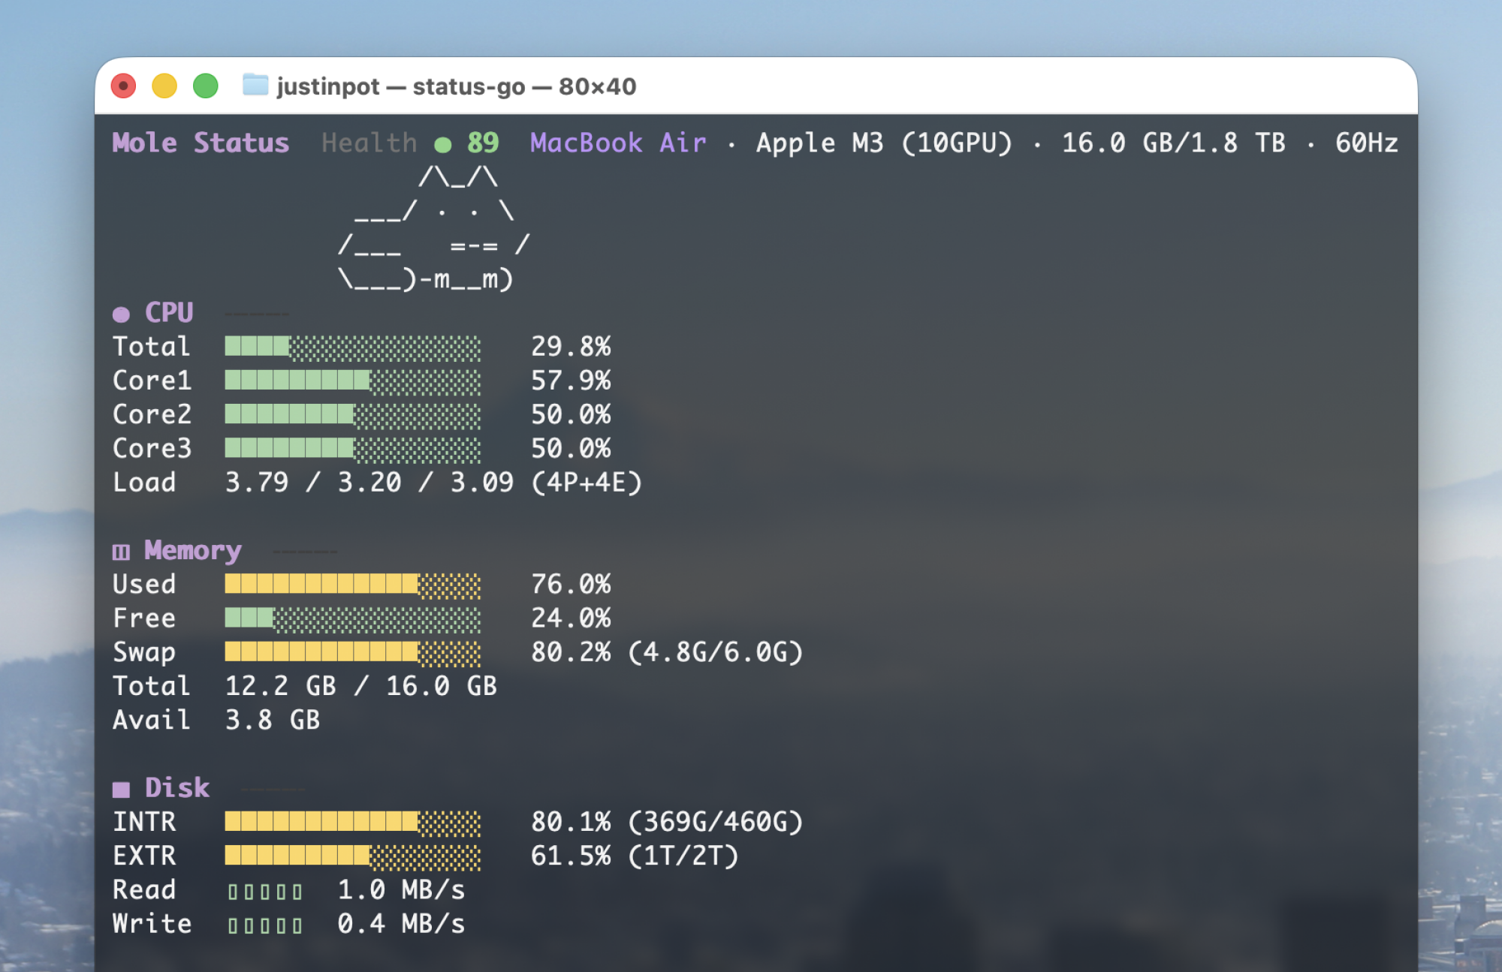1502x972 pixels.
Task: Click the Core3 usage bar
Action: (x=353, y=449)
